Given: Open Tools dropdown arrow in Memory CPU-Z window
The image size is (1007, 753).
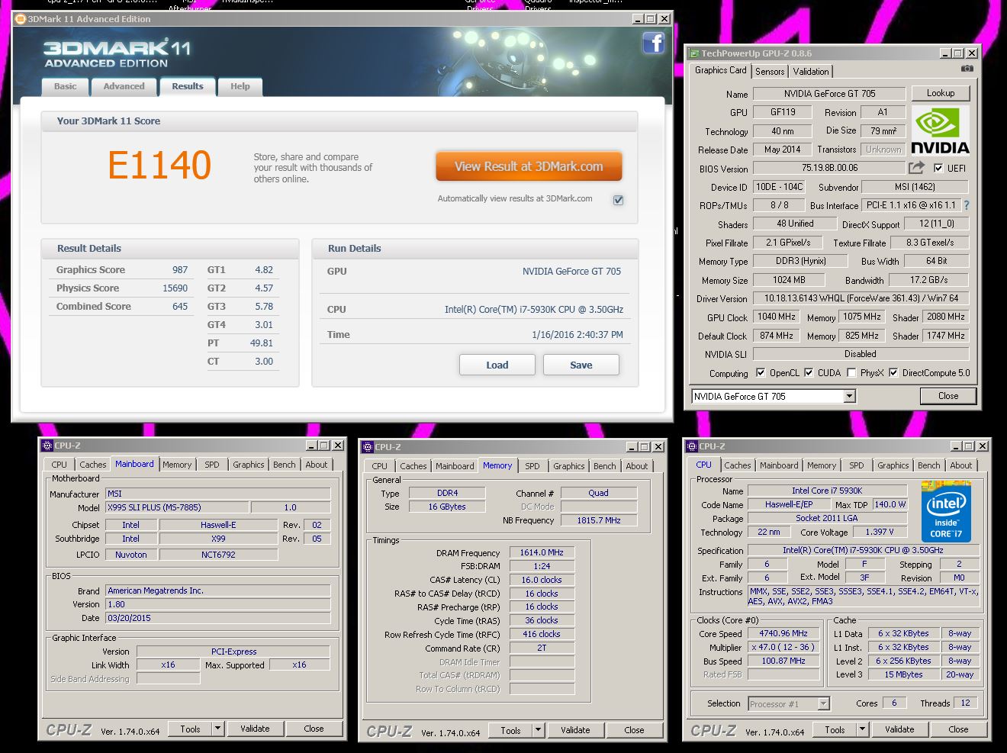Looking at the screenshot, I should pyautogui.click(x=538, y=730).
